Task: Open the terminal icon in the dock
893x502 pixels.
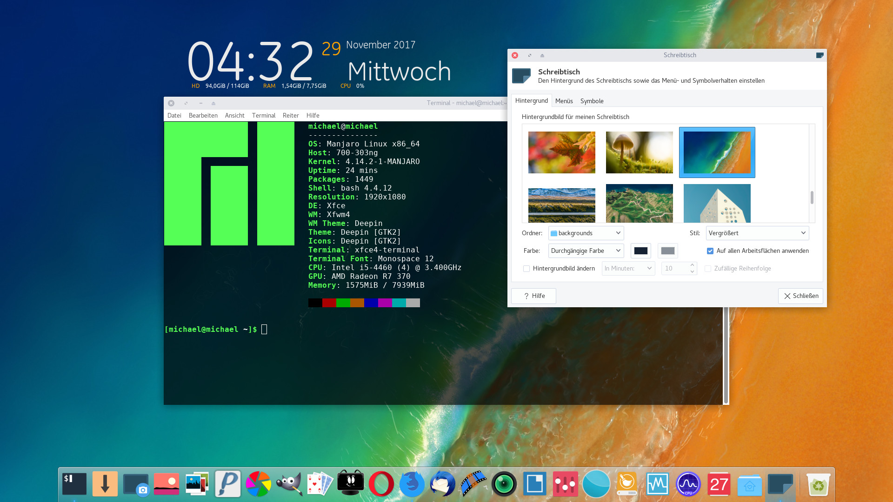Action: click(x=74, y=484)
